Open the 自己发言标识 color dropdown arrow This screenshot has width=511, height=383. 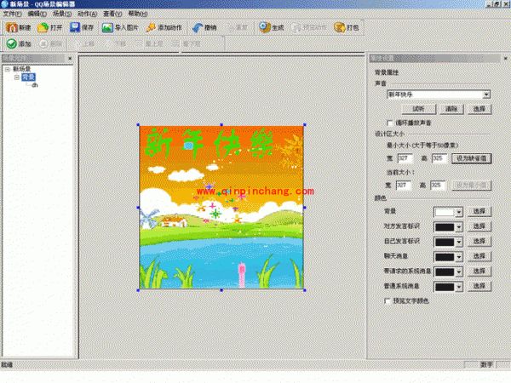coord(459,242)
